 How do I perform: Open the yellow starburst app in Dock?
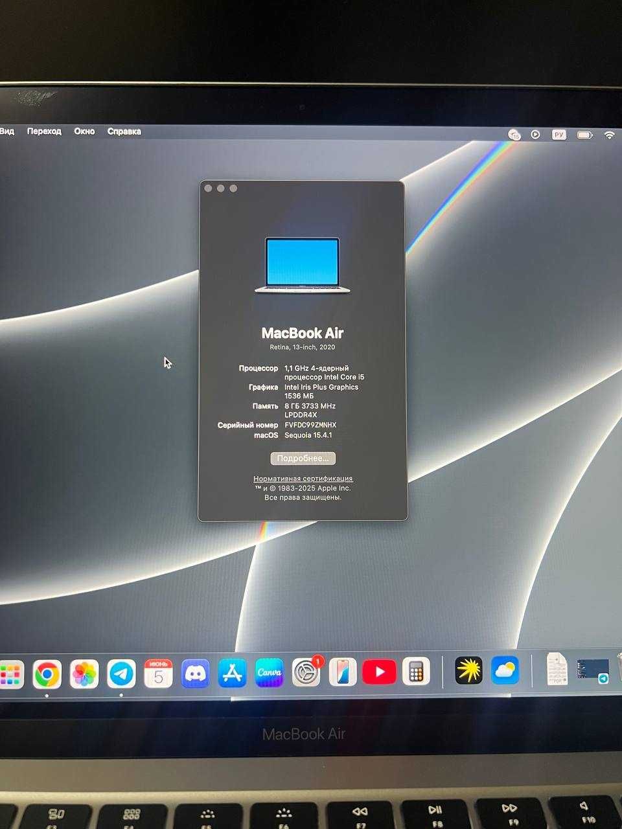(x=468, y=671)
